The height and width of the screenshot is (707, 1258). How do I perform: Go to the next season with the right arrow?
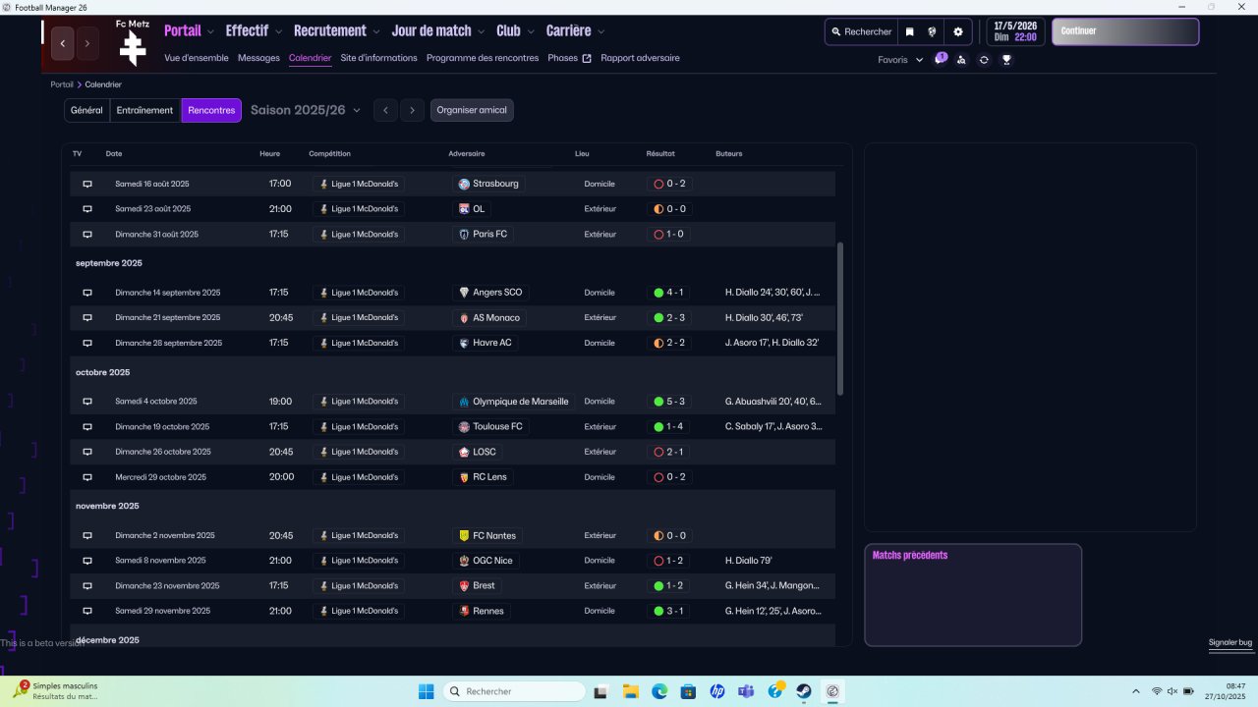pos(413,110)
